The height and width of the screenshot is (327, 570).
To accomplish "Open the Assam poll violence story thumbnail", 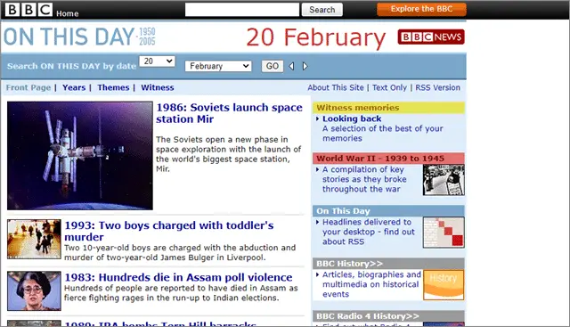I will point(34,290).
